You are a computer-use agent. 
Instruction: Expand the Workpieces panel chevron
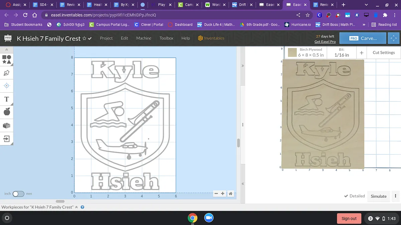click(x=77, y=207)
